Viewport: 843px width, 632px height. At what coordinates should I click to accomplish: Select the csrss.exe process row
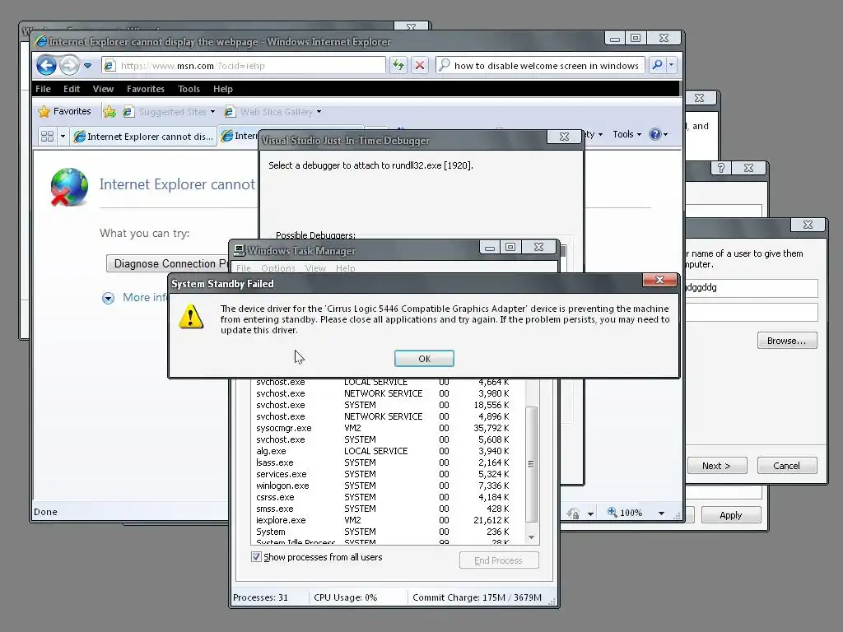point(384,497)
